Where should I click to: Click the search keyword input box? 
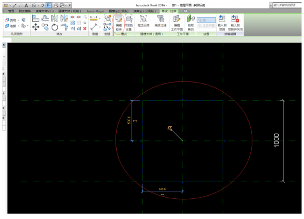(286, 4)
